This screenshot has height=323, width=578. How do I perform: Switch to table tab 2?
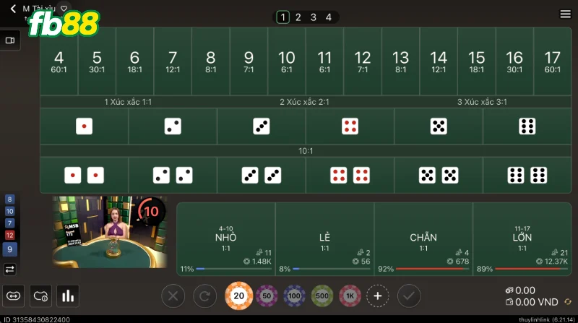click(x=298, y=17)
